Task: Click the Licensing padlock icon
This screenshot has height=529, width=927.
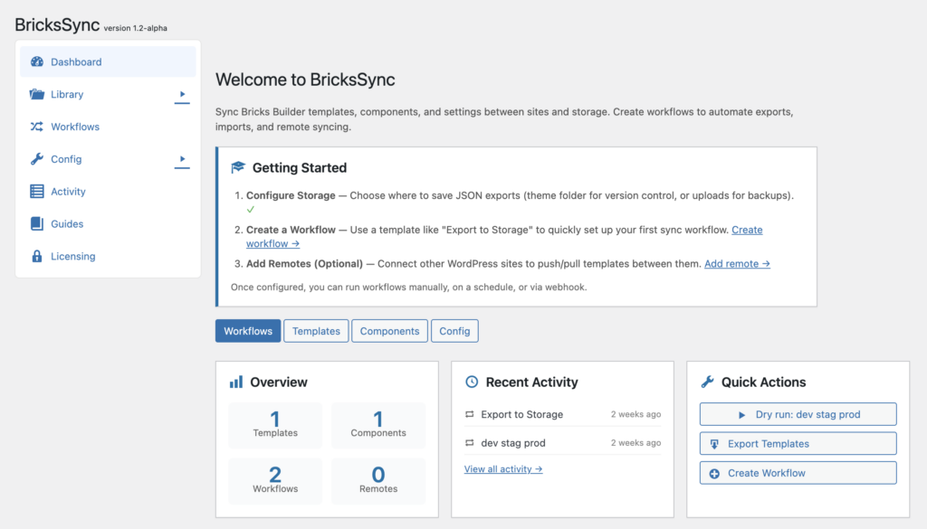Action: pyautogui.click(x=37, y=257)
